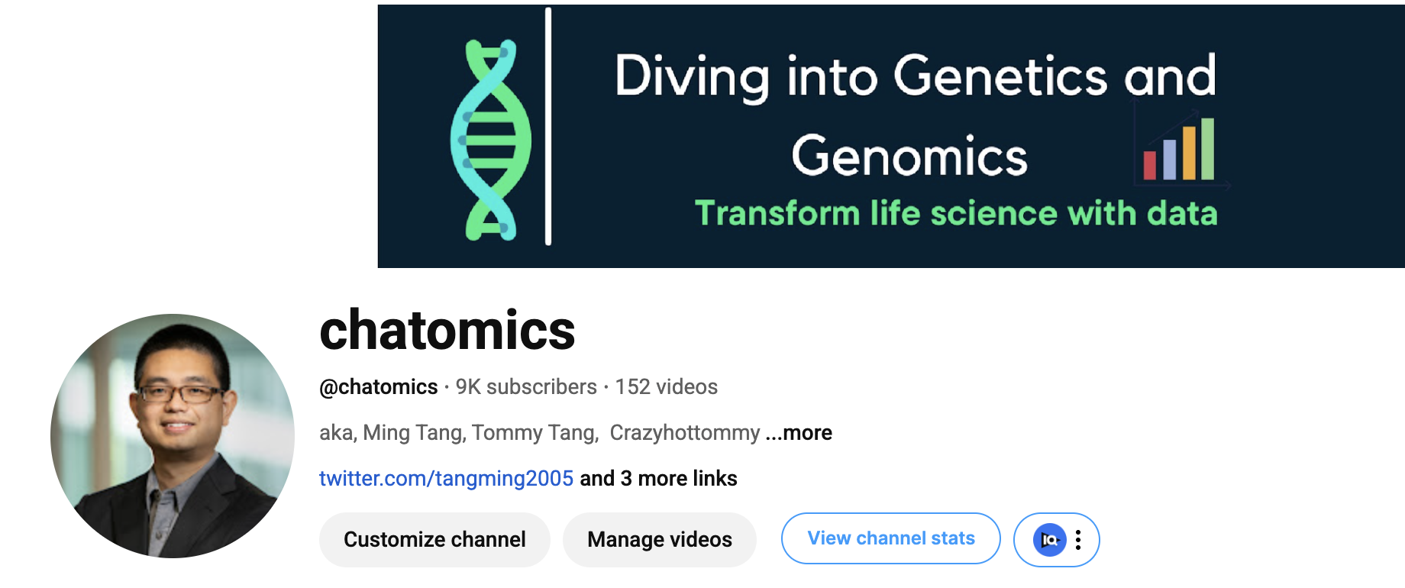The width and height of the screenshot is (1405, 588).
Task: Click 'Diving into Genetics and' banner title
Action: [x=916, y=77]
